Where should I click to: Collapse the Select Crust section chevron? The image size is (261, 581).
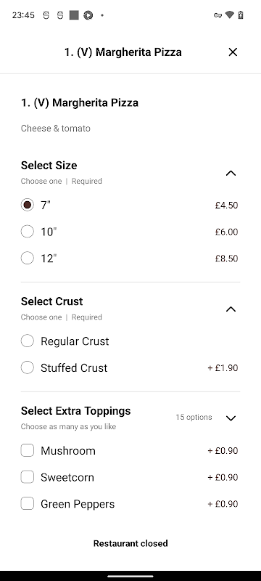tap(231, 309)
